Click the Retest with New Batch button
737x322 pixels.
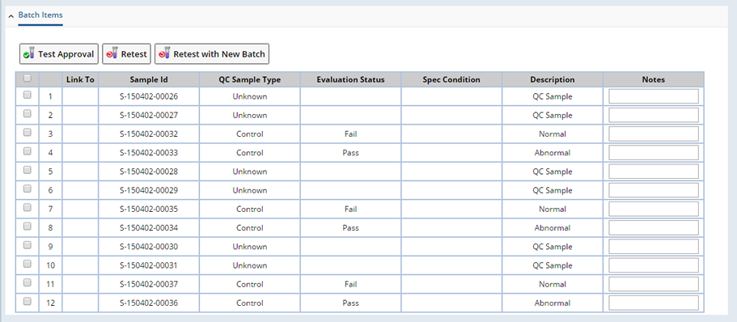(x=212, y=54)
